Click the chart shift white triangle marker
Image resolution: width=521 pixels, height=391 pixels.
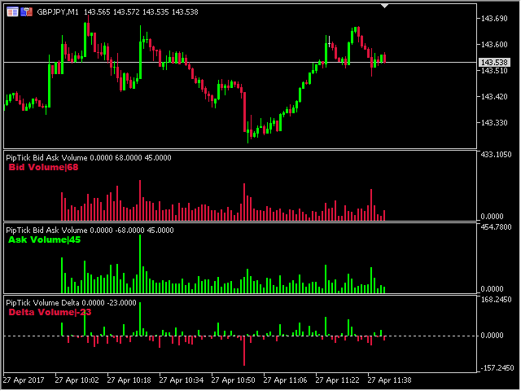pyautogui.click(x=384, y=6)
